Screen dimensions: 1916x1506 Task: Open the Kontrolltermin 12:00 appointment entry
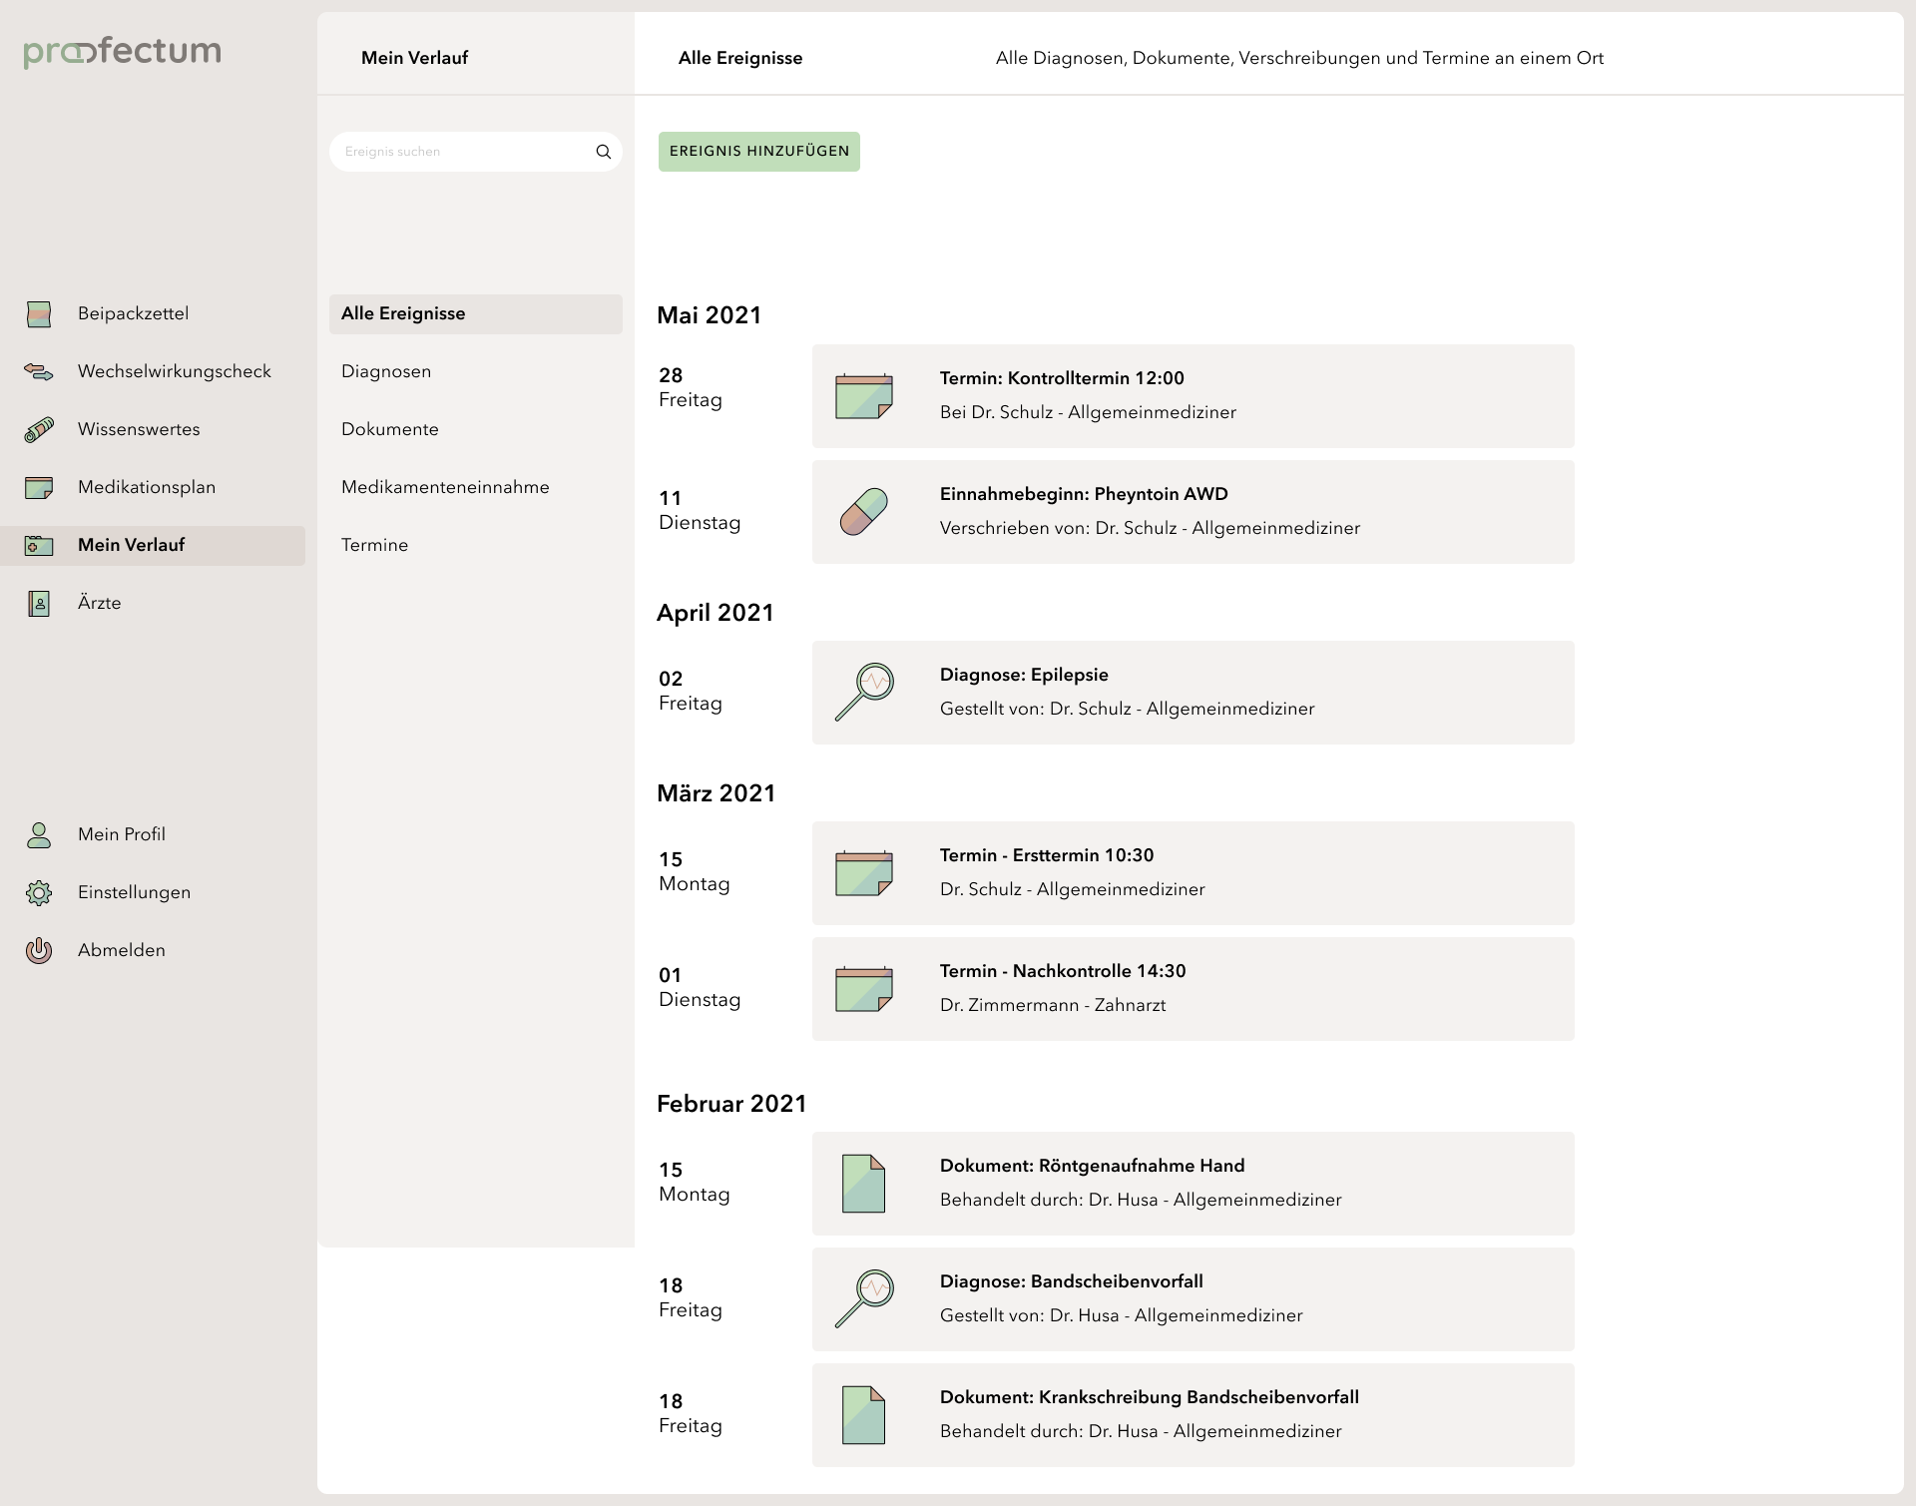[x=1193, y=396]
